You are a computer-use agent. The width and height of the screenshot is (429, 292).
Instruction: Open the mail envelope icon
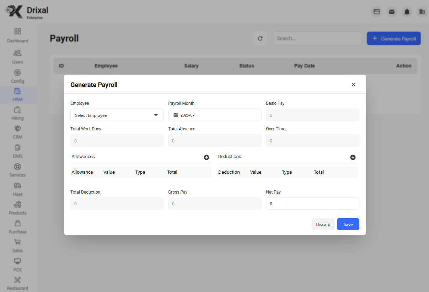tap(392, 12)
